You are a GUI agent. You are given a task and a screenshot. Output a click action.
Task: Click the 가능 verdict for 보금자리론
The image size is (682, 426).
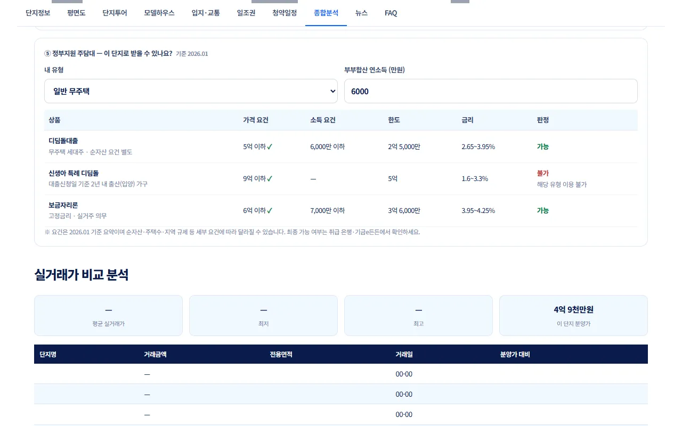pos(543,210)
